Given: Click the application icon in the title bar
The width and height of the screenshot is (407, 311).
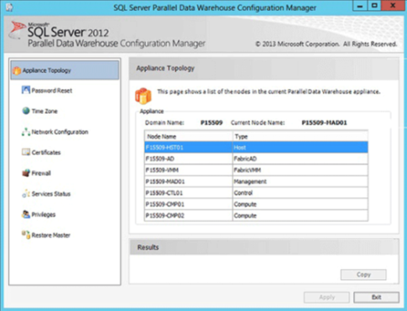Looking at the screenshot, I should pyautogui.click(x=9, y=8).
